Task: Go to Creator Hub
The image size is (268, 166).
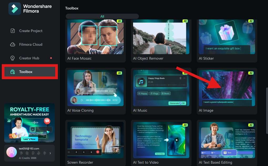Action: pos(30,58)
